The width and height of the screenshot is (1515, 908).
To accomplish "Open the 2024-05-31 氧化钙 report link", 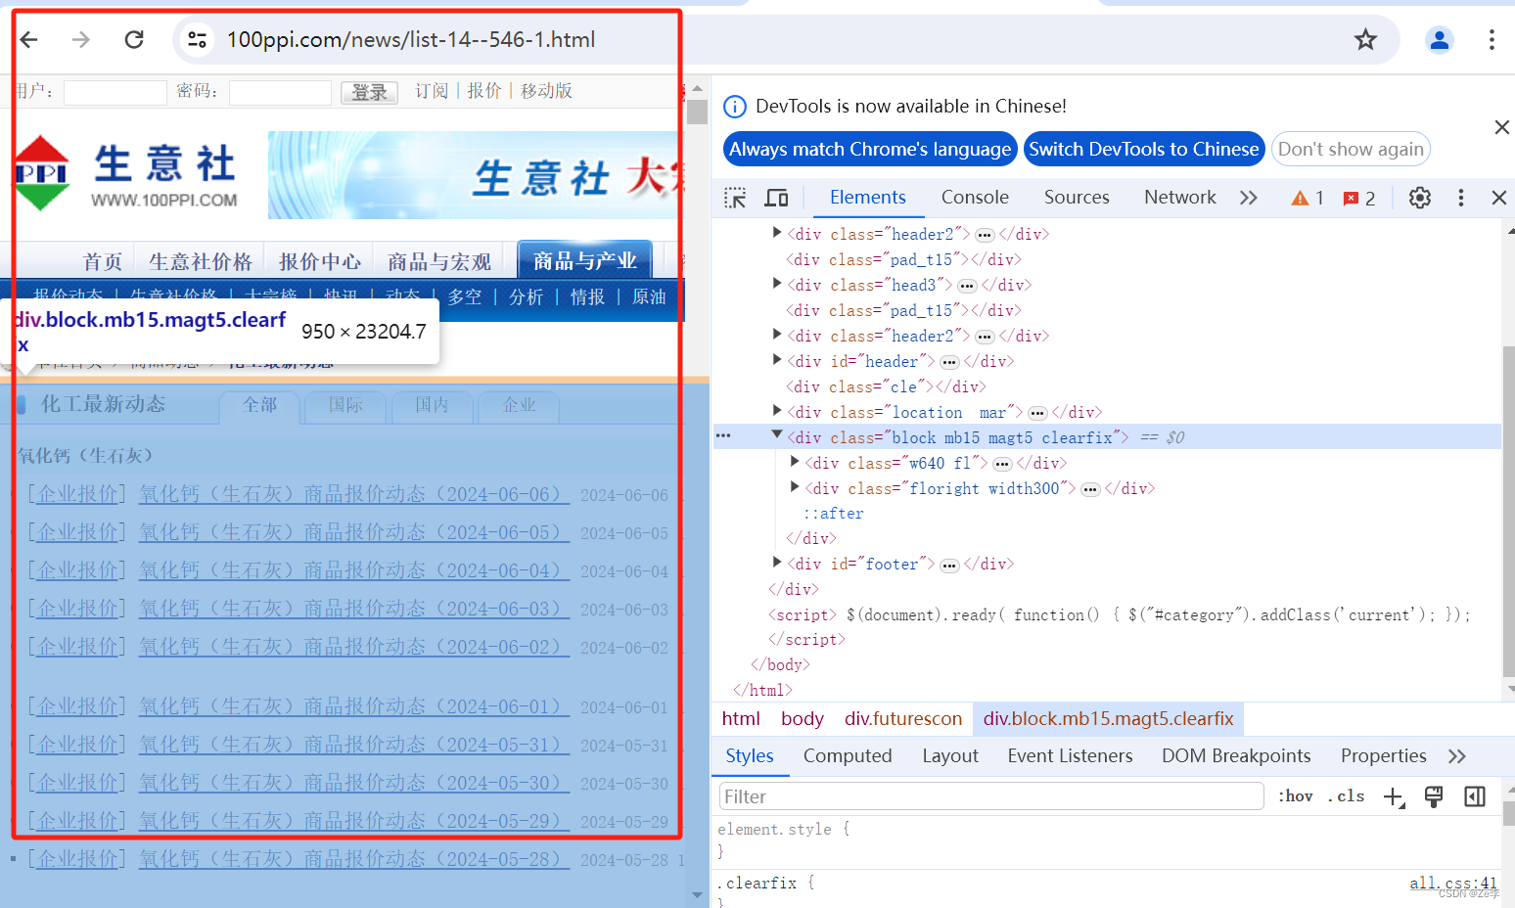I will point(354,745).
